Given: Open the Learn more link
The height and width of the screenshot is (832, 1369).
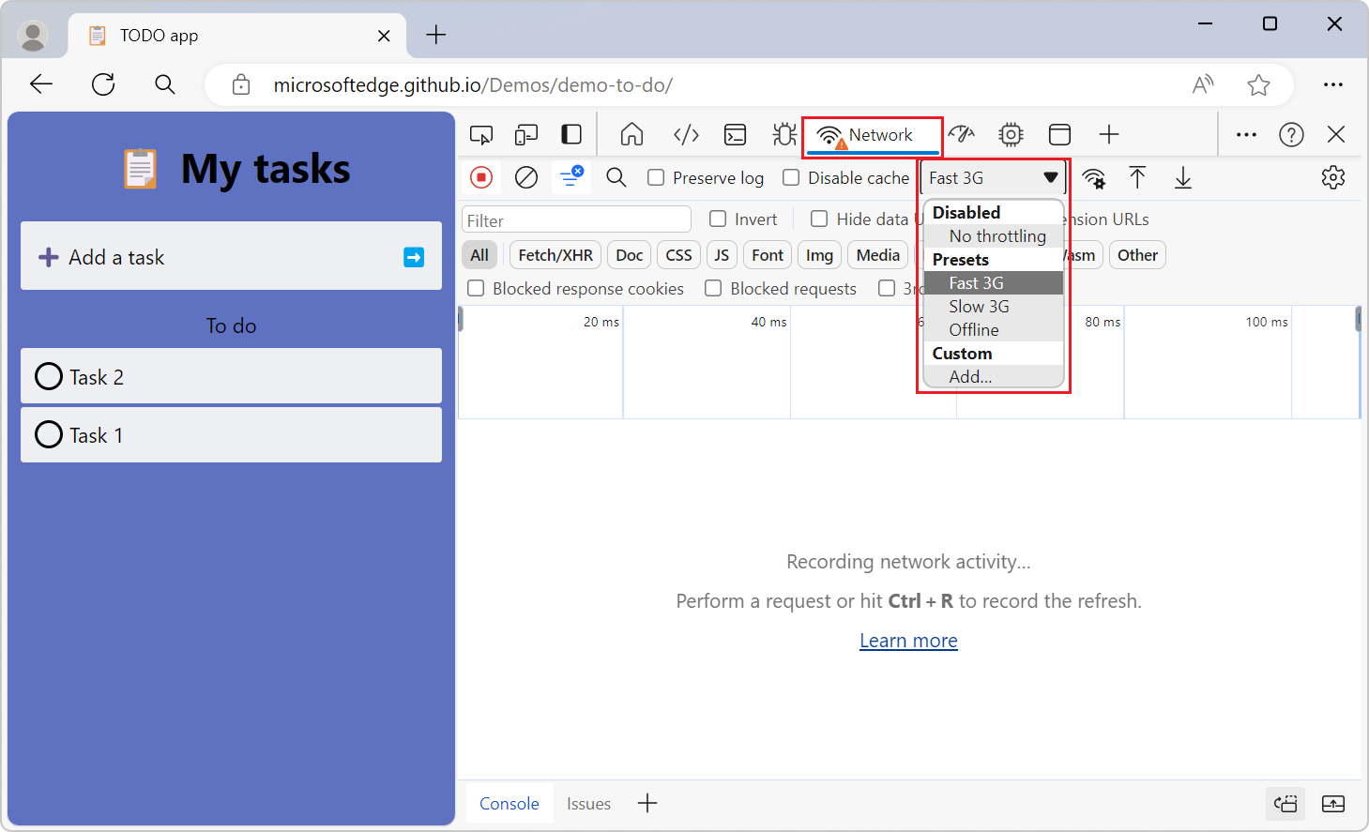Looking at the screenshot, I should [908, 641].
